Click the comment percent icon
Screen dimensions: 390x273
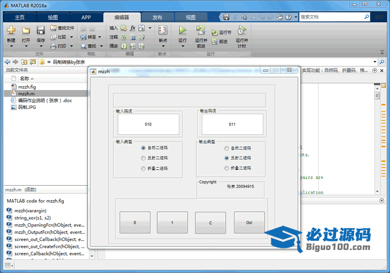coord(124,37)
